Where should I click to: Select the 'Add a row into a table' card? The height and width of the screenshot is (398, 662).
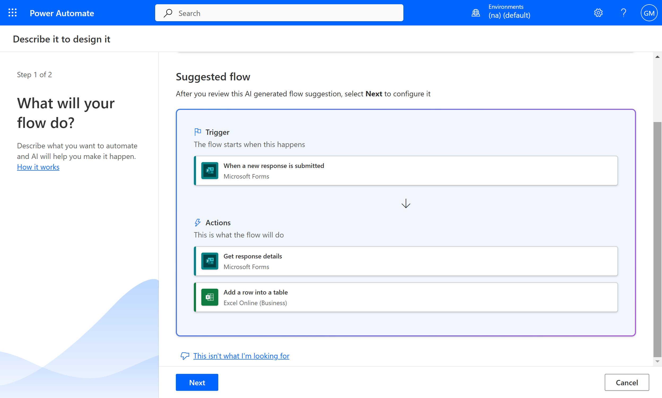405,297
